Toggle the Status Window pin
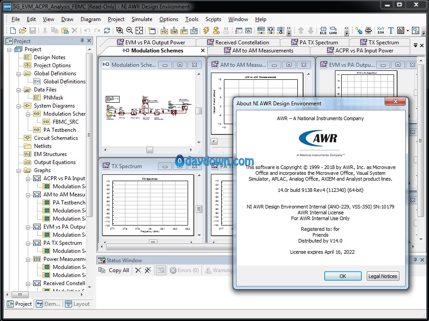 coord(415,260)
